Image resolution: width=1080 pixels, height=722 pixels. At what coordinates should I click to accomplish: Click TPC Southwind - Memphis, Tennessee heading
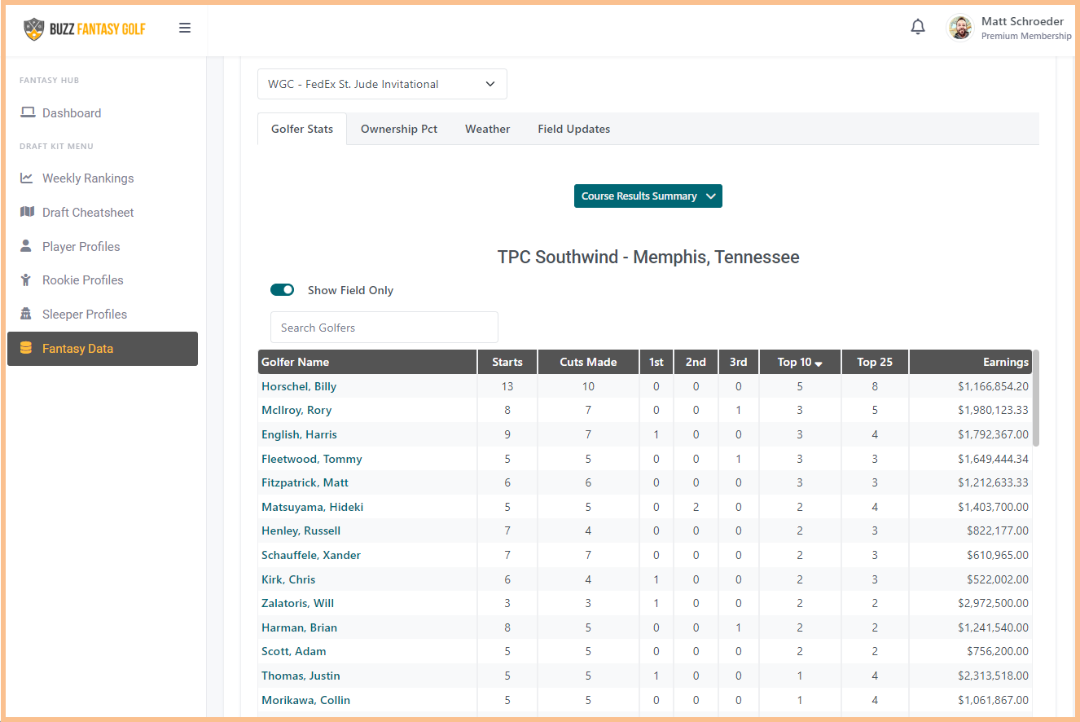[x=648, y=258]
